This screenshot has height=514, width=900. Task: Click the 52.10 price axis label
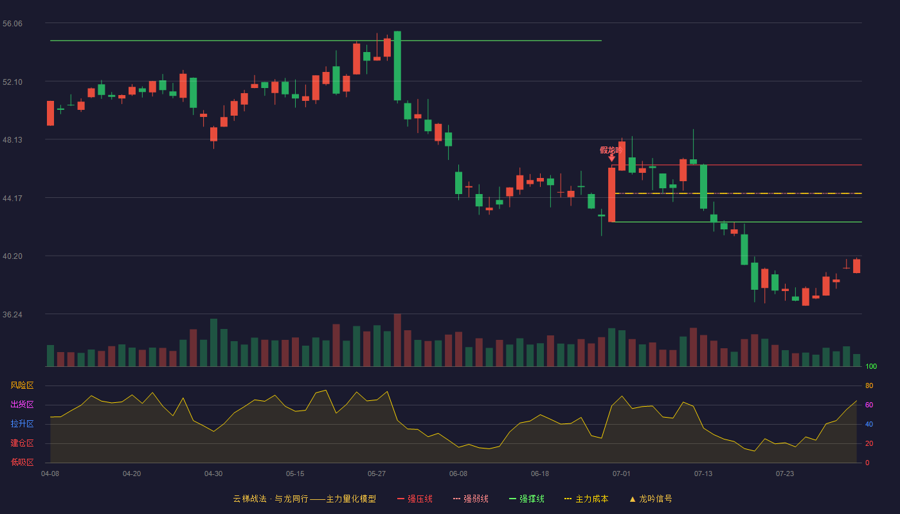pos(12,82)
